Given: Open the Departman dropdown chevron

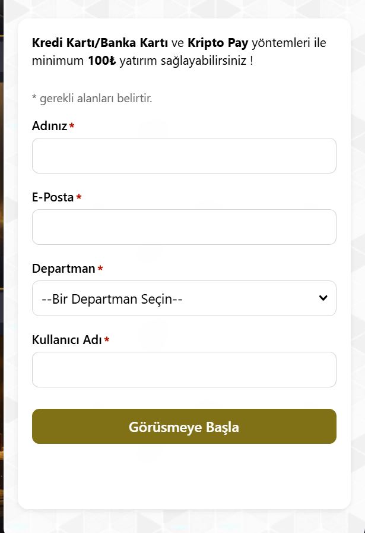Looking at the screenshot, I should 323,298.
